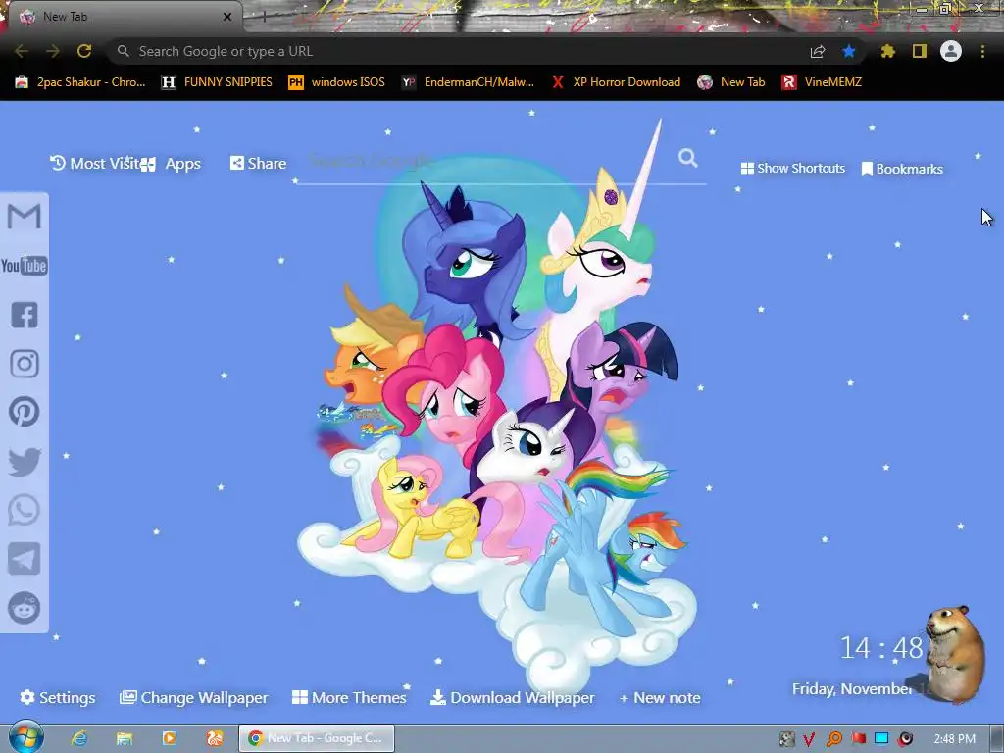Open the media player taskbar icon

coord(170,738)
